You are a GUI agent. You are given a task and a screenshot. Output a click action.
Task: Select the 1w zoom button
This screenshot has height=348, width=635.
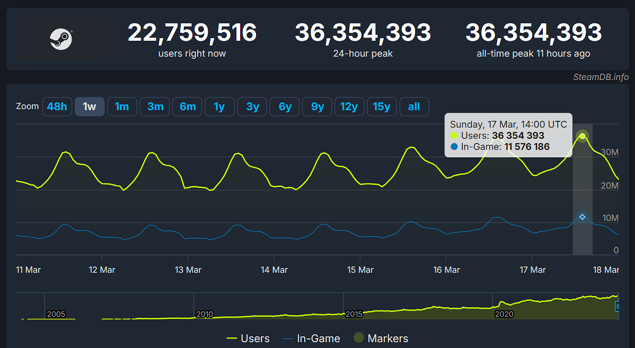click(x=90, y=106)
